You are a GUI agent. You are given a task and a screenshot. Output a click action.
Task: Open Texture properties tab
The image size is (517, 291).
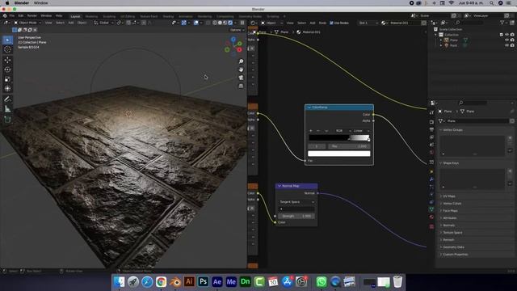[x=431, y=226]
